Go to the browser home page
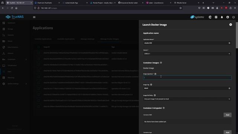Image resolution: width=238 pixels, height=134 pixels. tap(16, 8)
